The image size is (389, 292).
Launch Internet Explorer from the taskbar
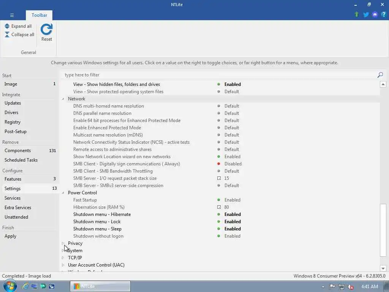tap(25, 286)
